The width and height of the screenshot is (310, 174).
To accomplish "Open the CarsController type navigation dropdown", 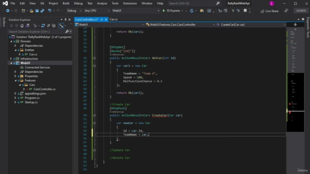I will point(180,25).
